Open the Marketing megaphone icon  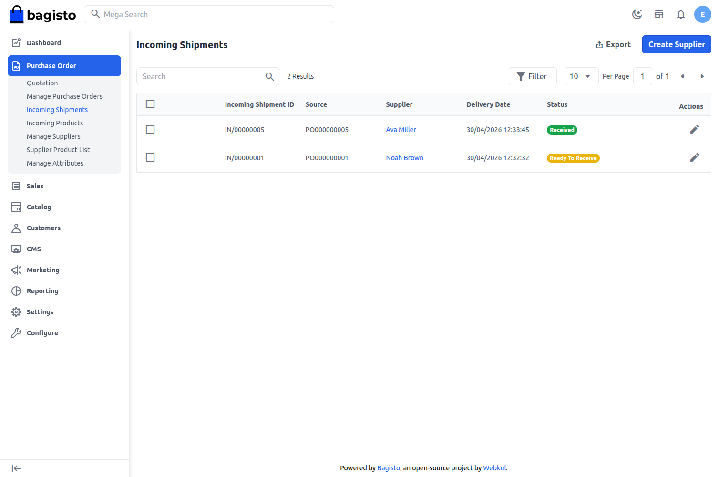point(16,270)
